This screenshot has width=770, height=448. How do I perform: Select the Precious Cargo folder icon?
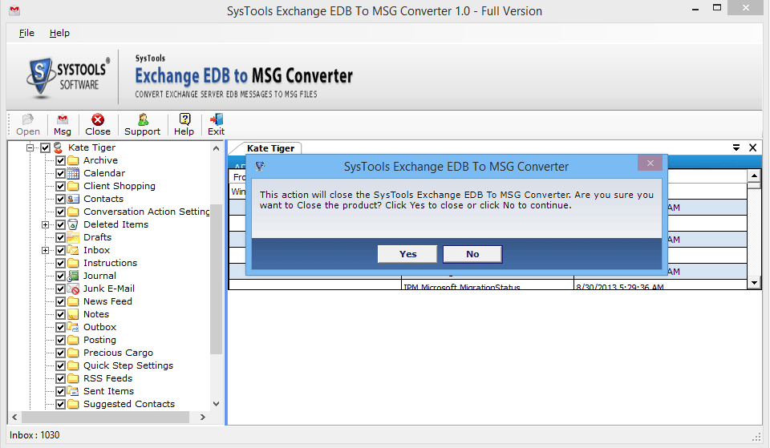[x=73, y=353]
